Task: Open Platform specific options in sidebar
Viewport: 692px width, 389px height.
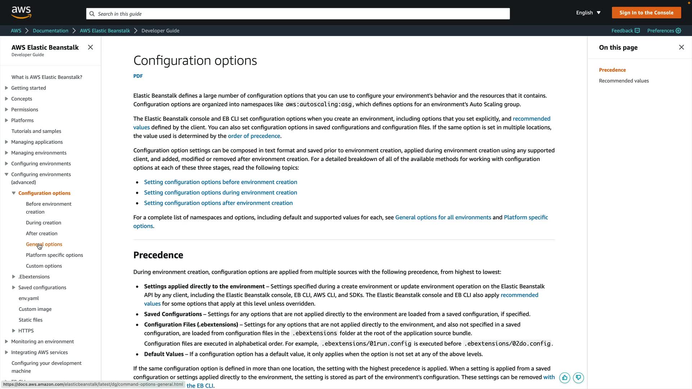Action: tap(54, 255)
